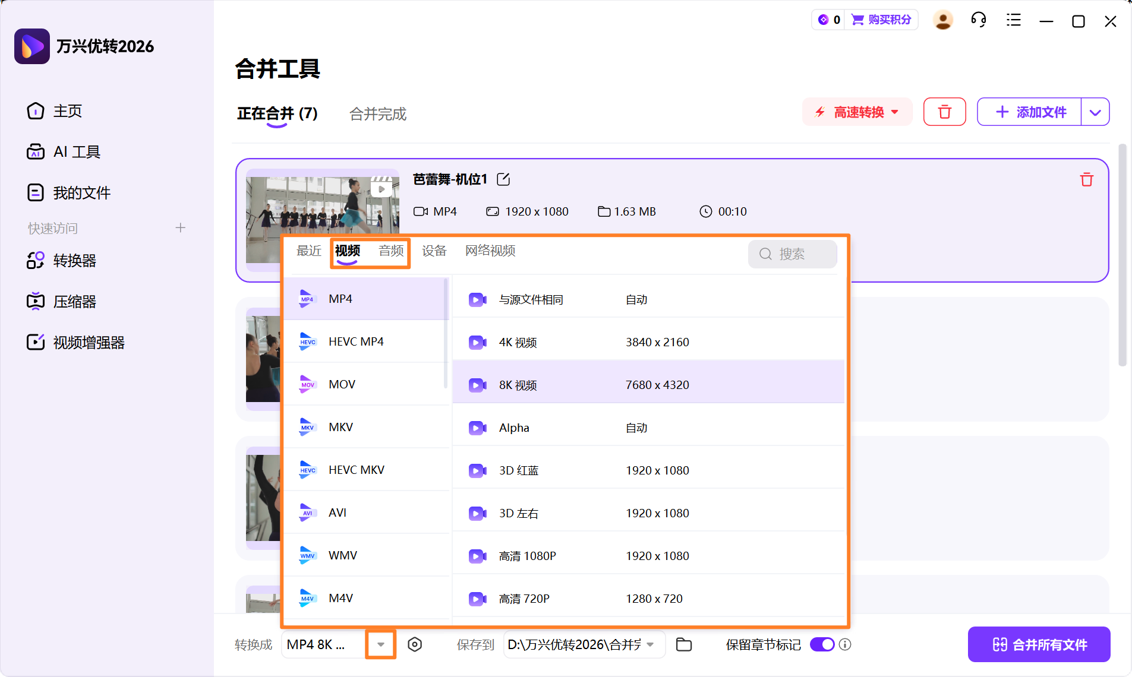This screenshot has height=677, width=1132.
Task: Click the 购买积分 button
Action: click(x=882, y=20)
